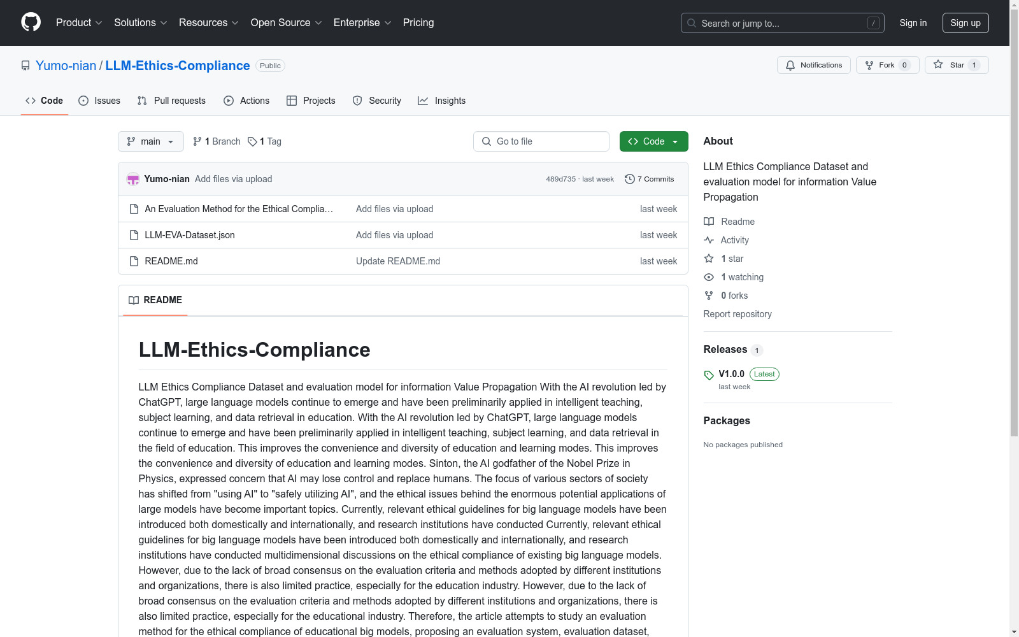Open the Report repository link
Screen dimensions: 1019x637
(738, 314)
